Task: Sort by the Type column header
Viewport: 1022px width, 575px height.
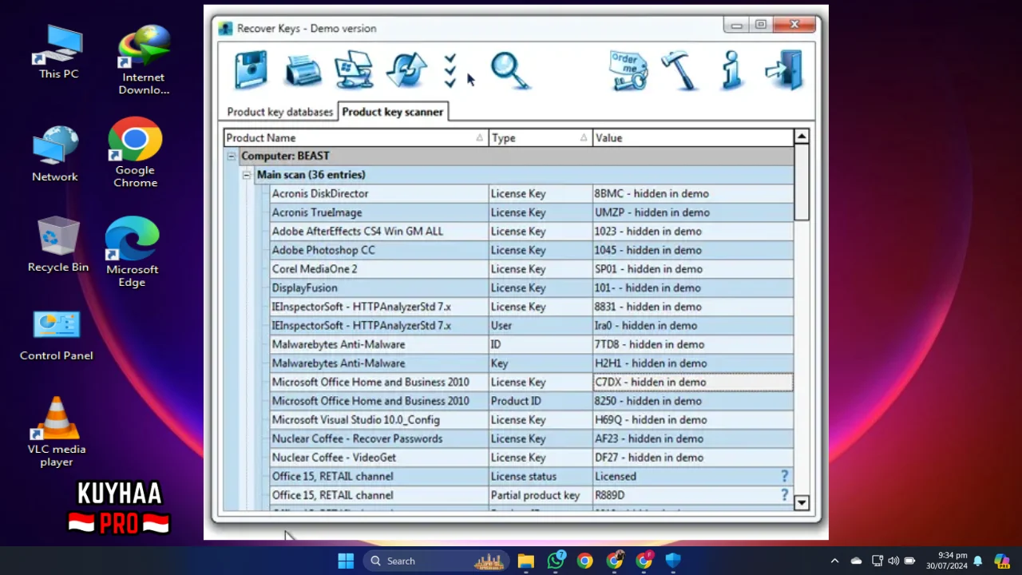Action: point(541,138)
